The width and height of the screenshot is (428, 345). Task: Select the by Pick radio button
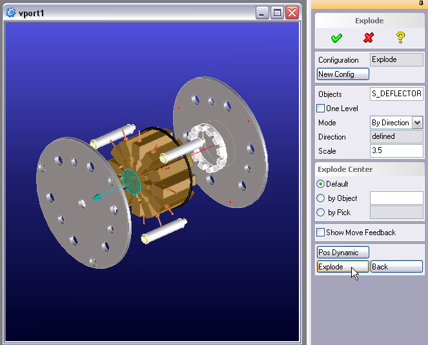pyautogui.click(x=321, y=213)
